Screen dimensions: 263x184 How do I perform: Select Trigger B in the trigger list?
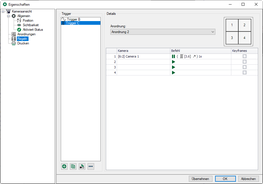coord(81,19)
